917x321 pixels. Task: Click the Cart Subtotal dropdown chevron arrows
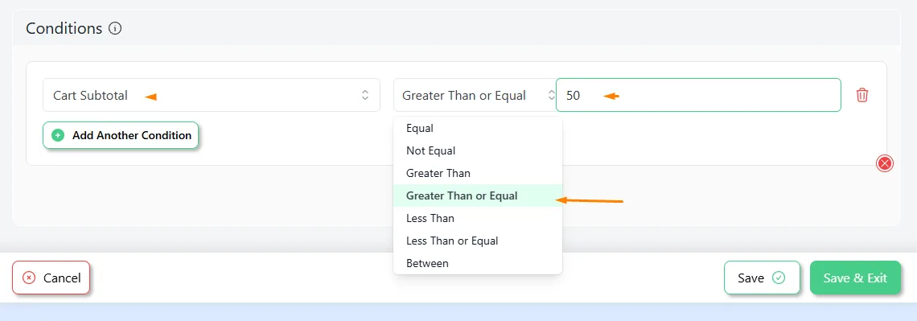365,95
